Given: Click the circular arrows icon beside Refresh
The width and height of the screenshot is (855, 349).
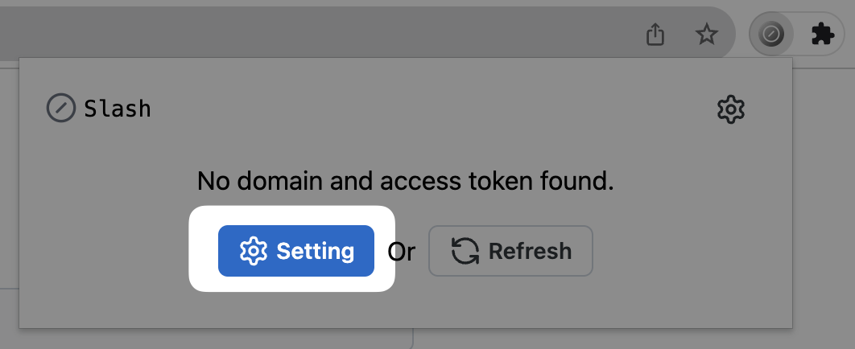Looking at the screenshot, I should coord(465,251).
